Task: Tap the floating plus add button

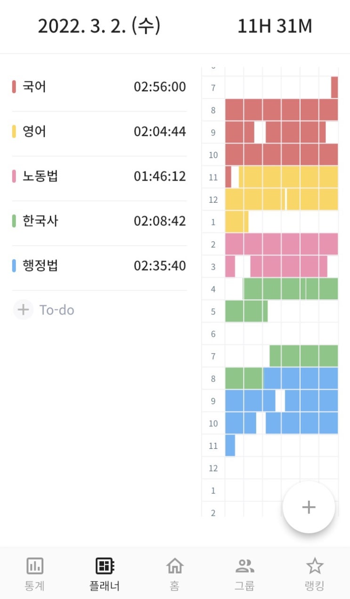Action: click(309, 507)
